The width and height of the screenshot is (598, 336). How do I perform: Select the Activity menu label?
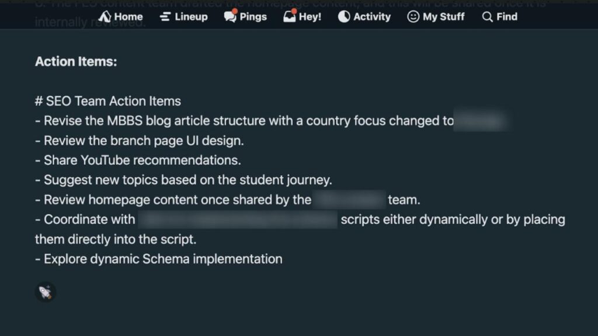click(x=372, y=17)
